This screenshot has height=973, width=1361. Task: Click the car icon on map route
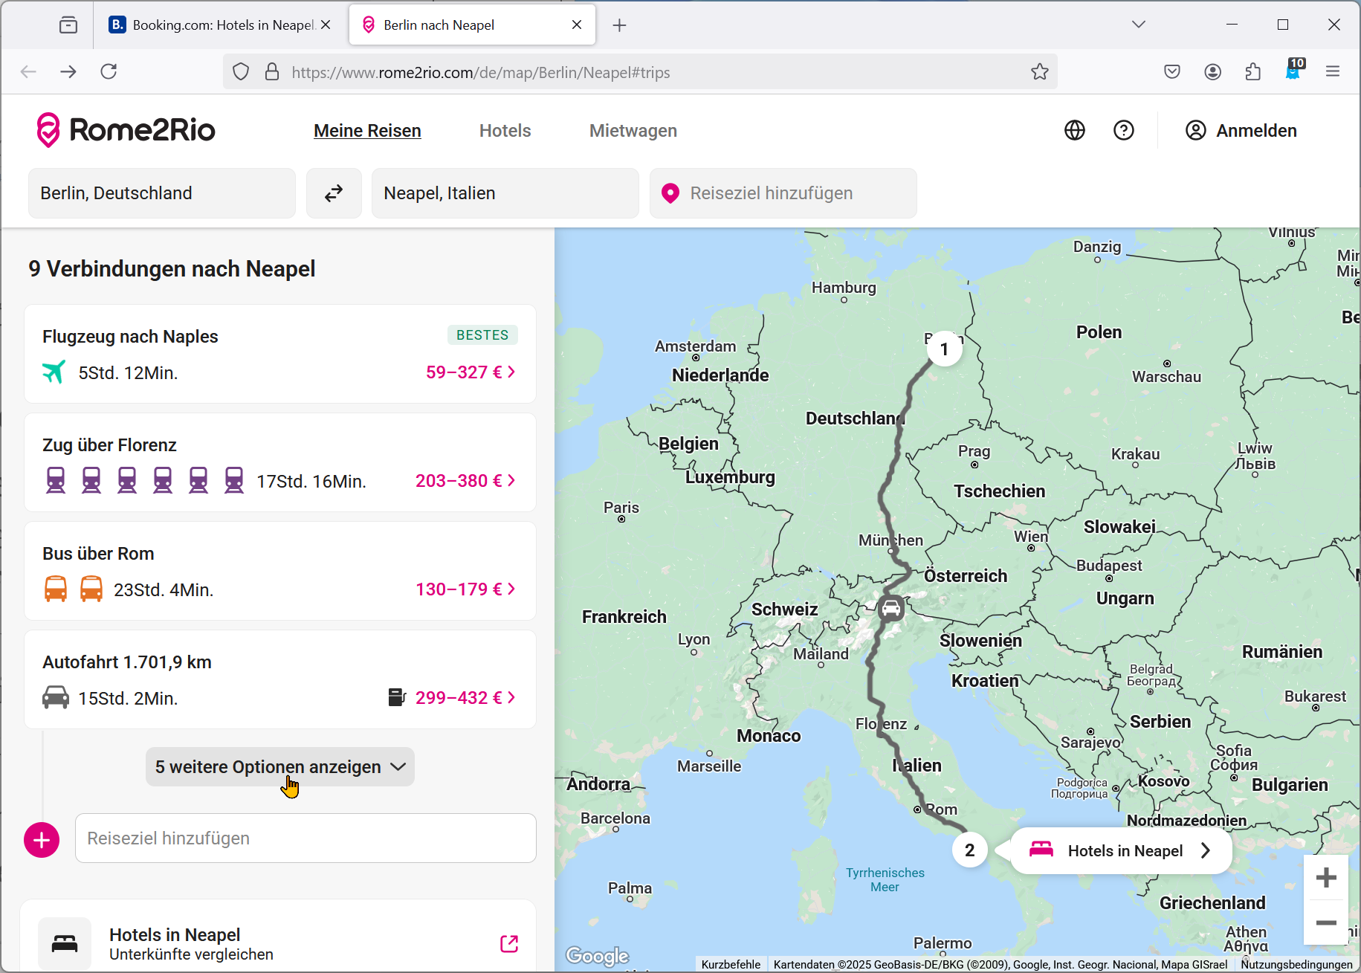[891, 608]
